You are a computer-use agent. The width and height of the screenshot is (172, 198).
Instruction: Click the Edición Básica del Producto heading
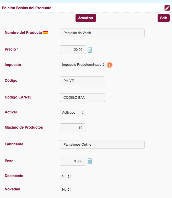(x=27, y=8)
